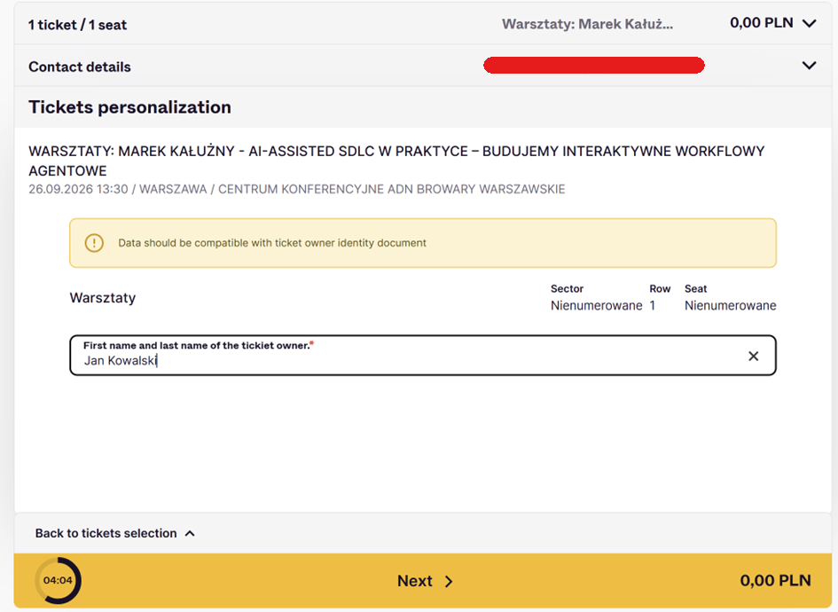
Task: Click the ticket owner name input field
Action: (423, 356)
